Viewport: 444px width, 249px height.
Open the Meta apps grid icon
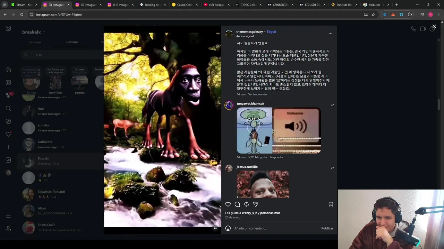[8, 229]
